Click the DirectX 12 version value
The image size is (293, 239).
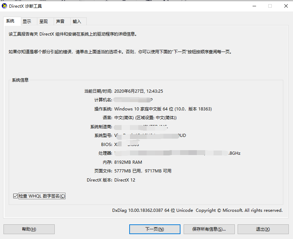point(125,180)
